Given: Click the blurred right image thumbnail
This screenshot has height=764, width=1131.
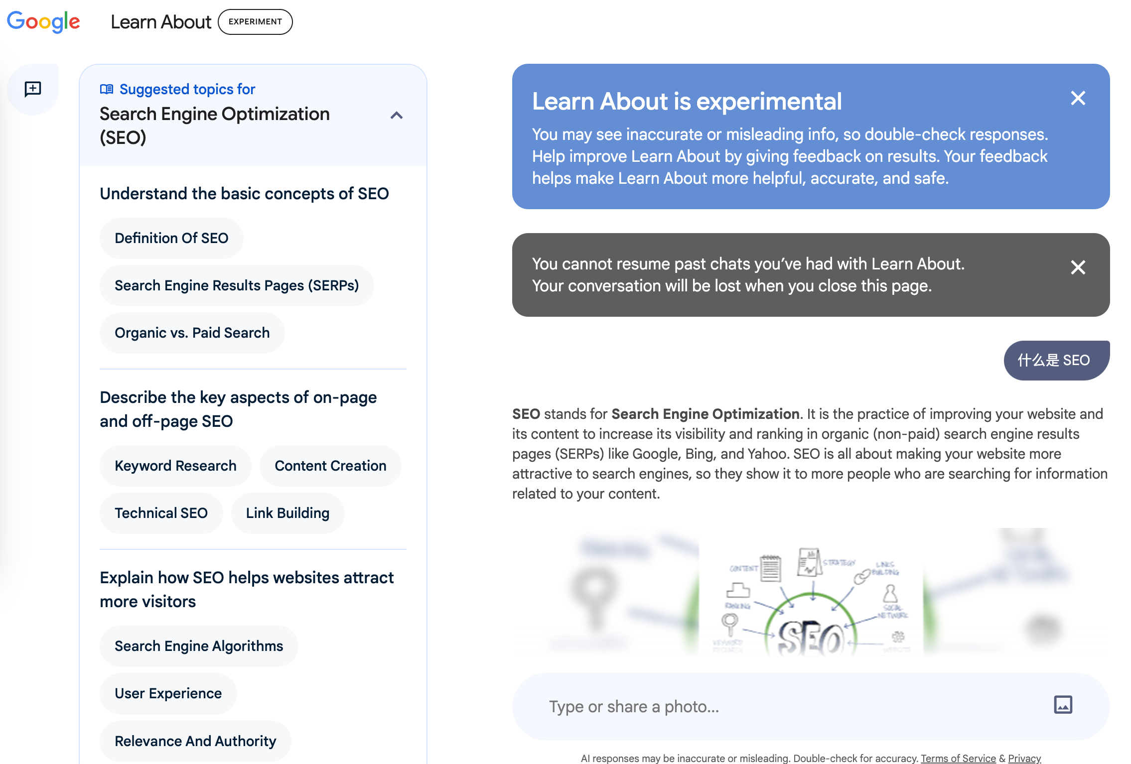Looking at the screenshot, I should pyautogui.click(x=1016, y=592).
